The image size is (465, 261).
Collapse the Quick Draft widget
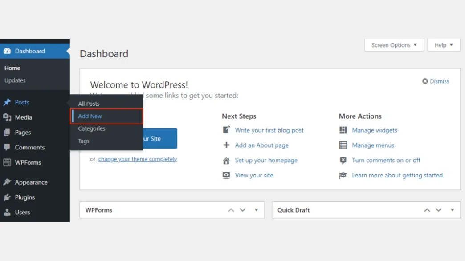coord(427,210)
